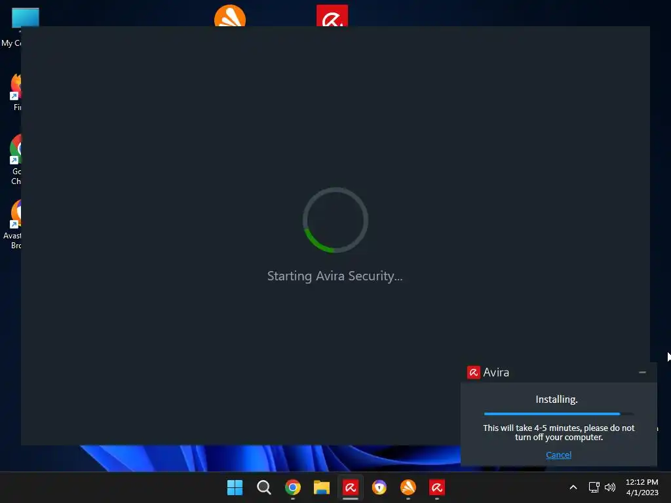Select the red Avira desktop icon at top
The height and width of the screenshot is (503, 671).
tap(332, 16)
